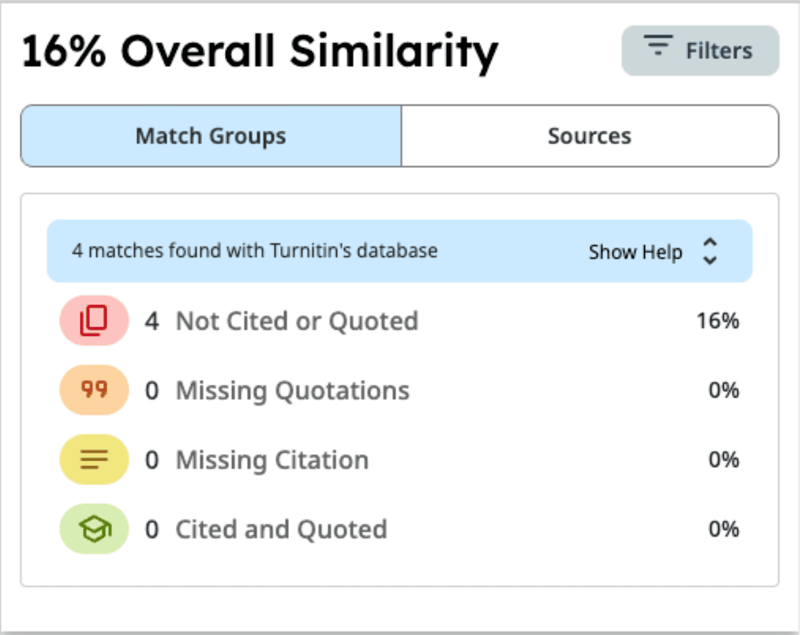Select the "Not Cited or Quoted" label
The width and height of the screenshot is (800, 635).
click(x=297, y=321)
